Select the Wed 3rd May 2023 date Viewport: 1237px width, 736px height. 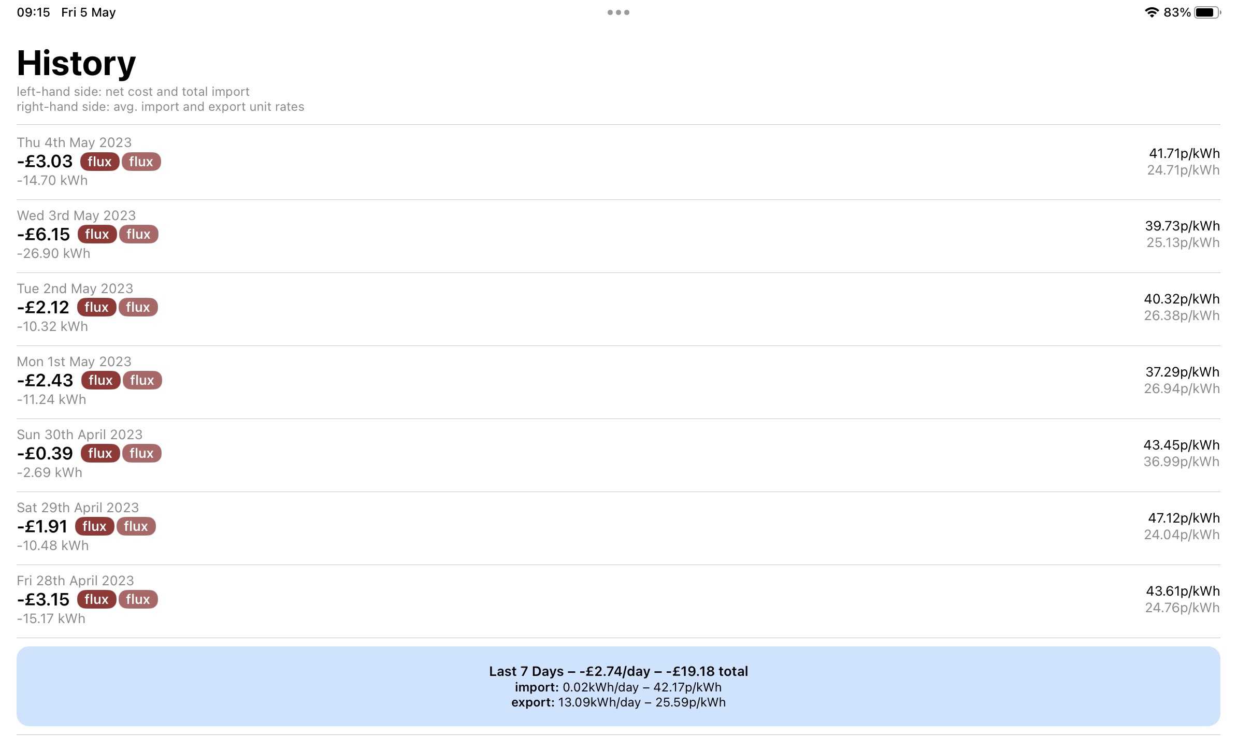(76, 215)
